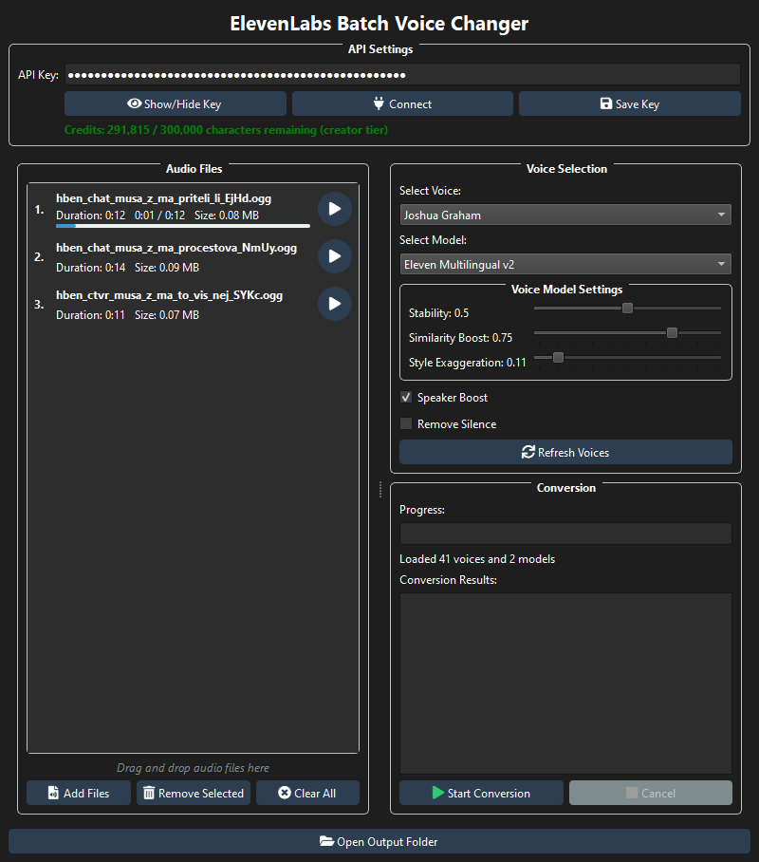This screenshot has width=759, height=862.
Task: Play hben_ctvr_musa_z_ma_to_vis_nej_SYKc.ogg file
Action: [x=335, y=304]
